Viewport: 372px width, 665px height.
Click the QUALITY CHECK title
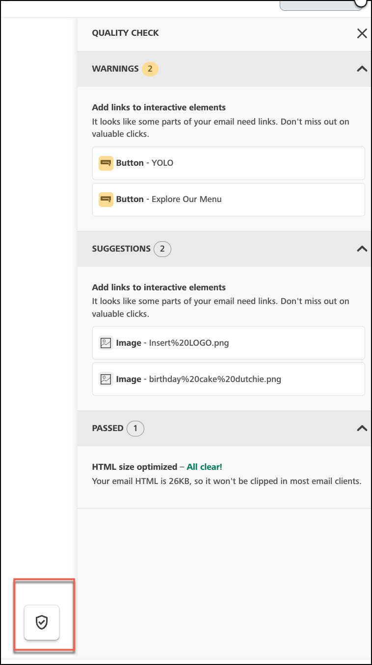[x=125, y=33]
